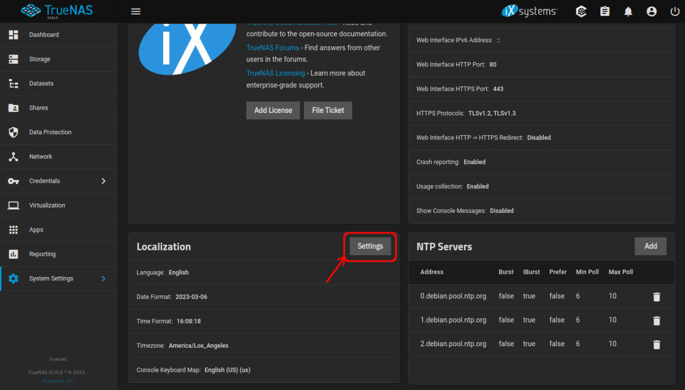Select the 0.debian.pool.ntp.org address
Screen dimensions: 685x390
click(453, 296)
